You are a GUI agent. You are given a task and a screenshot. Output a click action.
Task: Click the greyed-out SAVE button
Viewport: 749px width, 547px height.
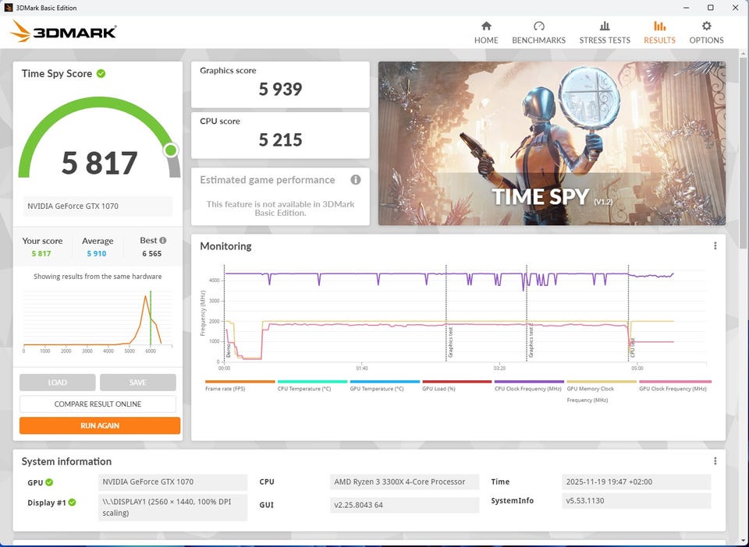click(x=137, y=383)
